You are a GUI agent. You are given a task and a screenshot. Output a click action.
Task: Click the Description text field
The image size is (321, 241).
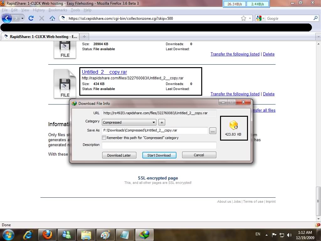coord(159,145)
